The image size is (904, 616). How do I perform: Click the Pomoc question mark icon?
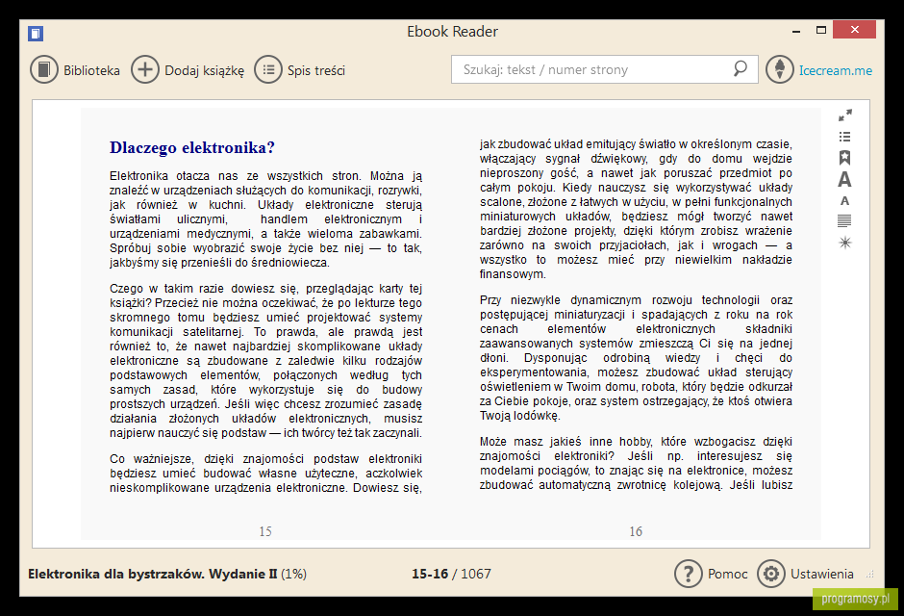pyautogui.click(x=688, y=574)
